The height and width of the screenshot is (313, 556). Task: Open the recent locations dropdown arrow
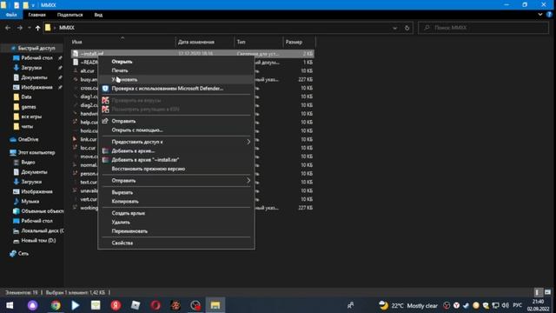(29, 28)
